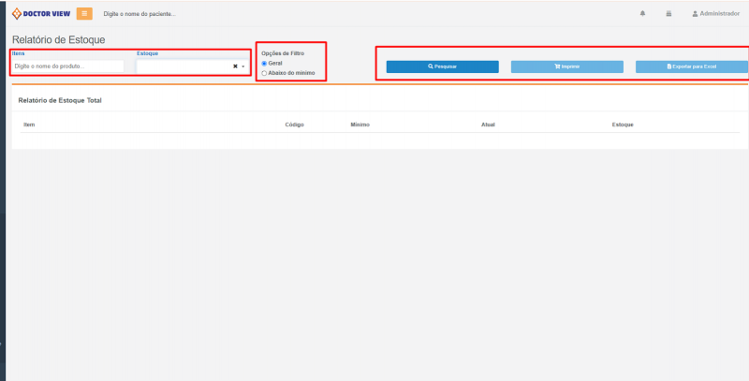Click the icon next to the bell

(668, 14)
